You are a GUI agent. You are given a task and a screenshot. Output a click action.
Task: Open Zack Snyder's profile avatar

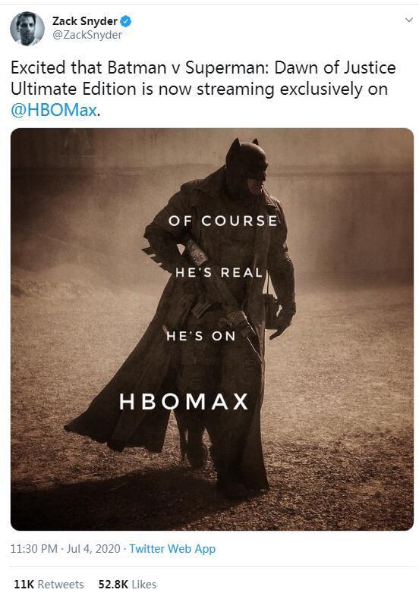click(27, 28)
